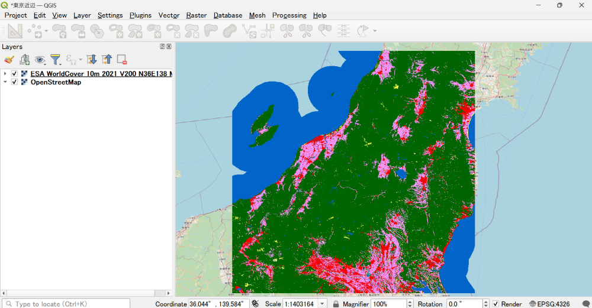
Task: Collapse the OpenStreetMap layer tree node
Action: [5, 82]
